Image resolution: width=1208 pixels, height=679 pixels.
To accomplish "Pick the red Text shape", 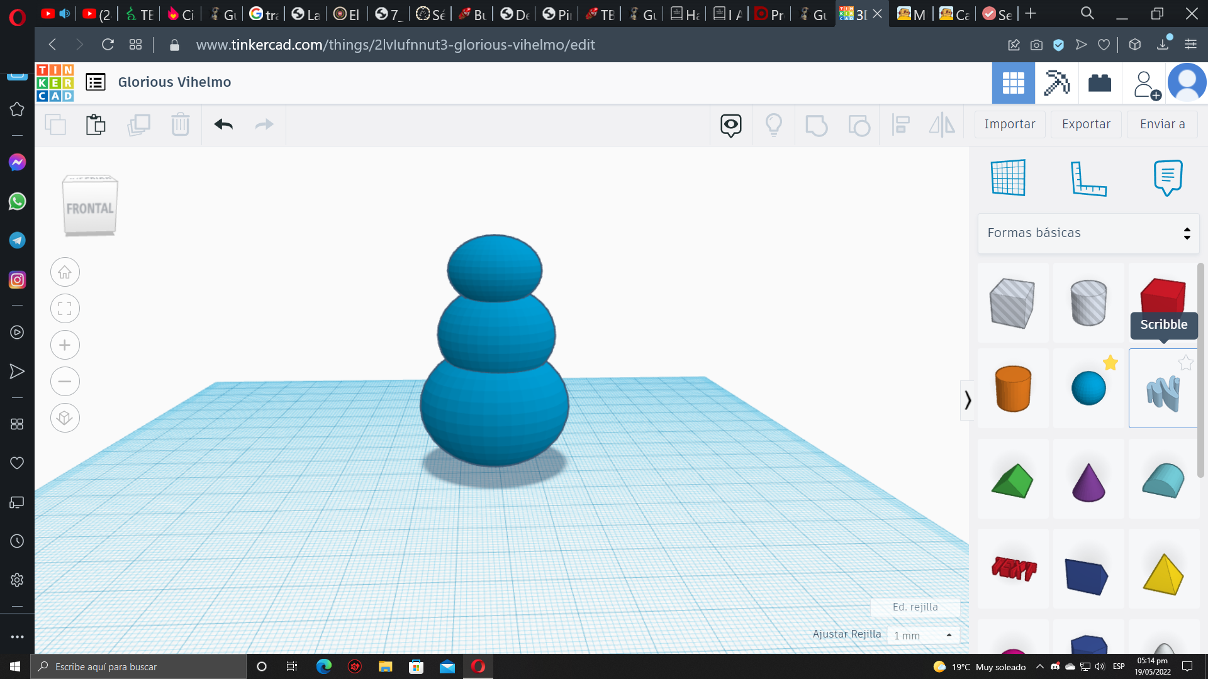I will [x=1013, y=569].
